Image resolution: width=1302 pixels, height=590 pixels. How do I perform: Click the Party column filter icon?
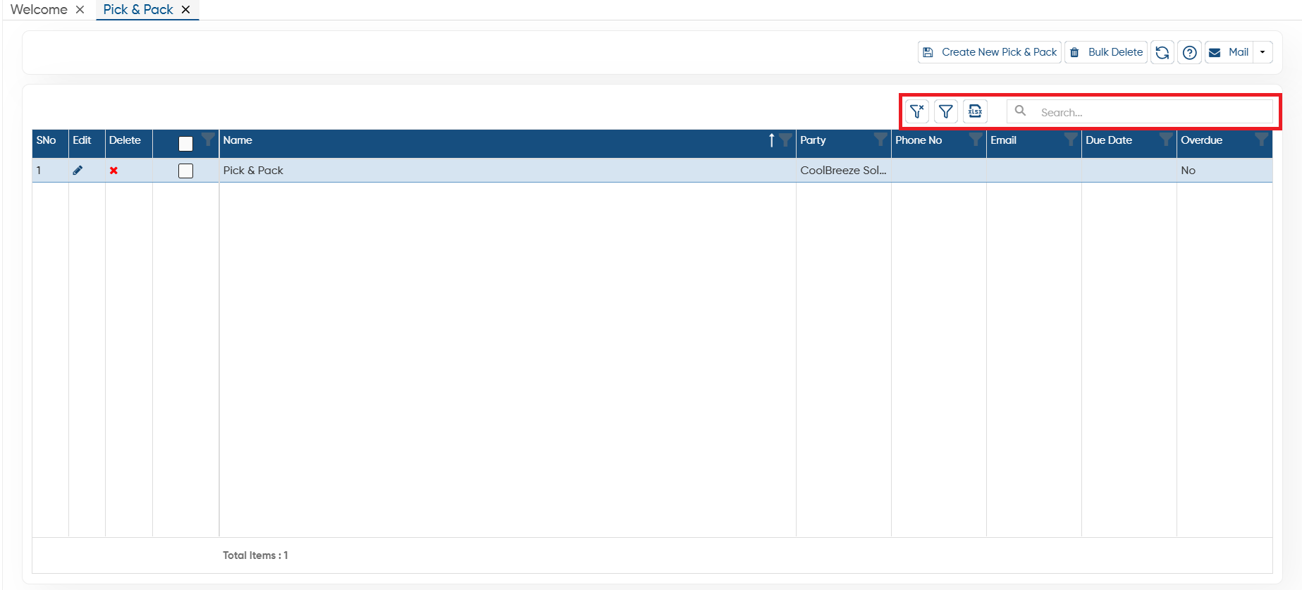click(880, 139)
